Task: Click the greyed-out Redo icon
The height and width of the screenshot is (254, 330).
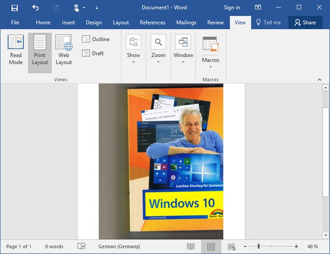Action: pyautogui.click(x=56, y=8)
